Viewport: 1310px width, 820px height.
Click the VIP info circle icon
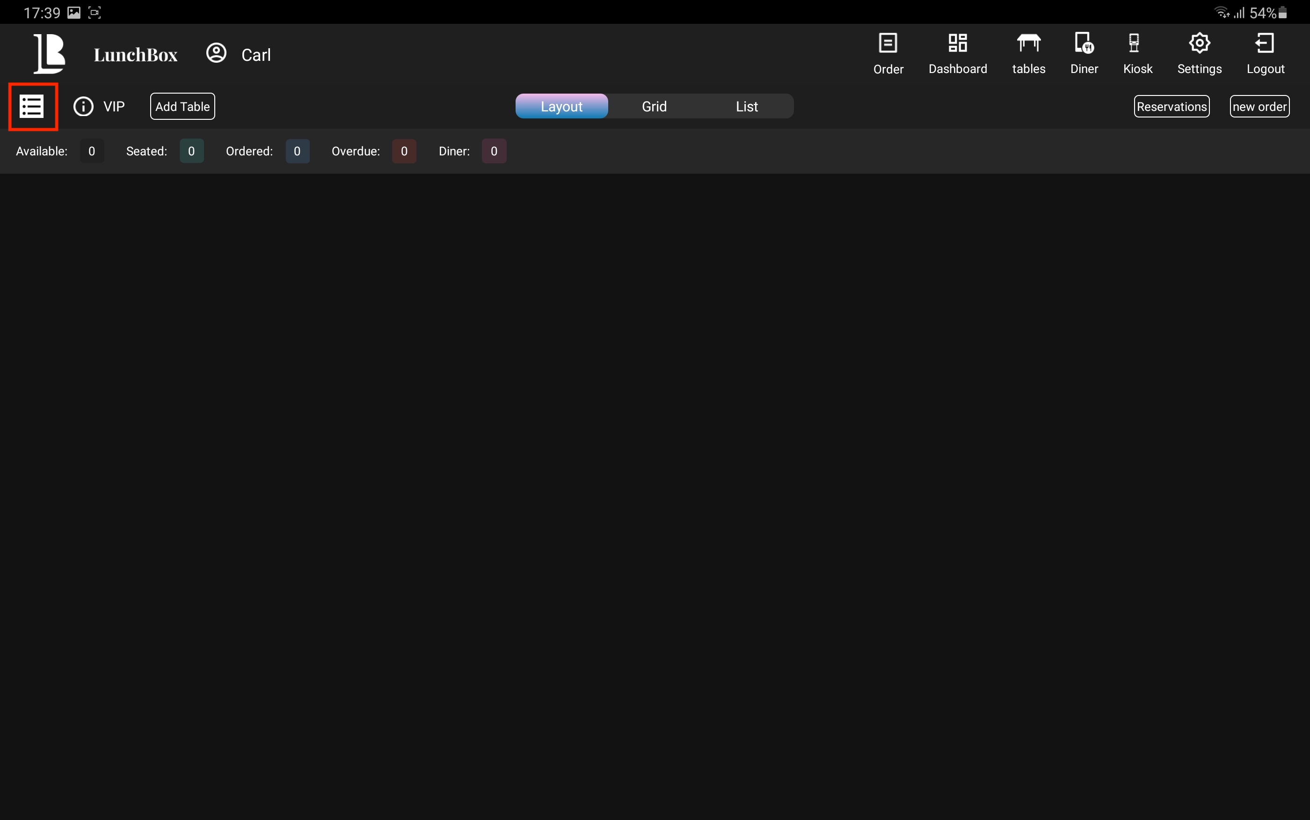pos(83,106)
